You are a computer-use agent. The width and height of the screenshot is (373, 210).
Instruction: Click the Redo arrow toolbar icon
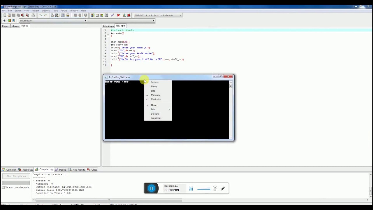45,15
